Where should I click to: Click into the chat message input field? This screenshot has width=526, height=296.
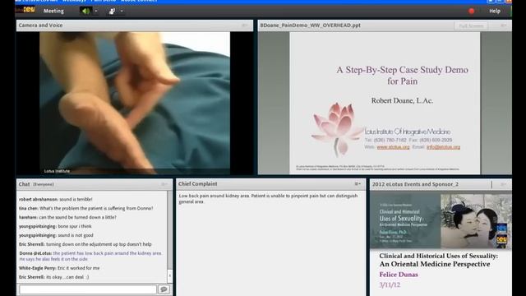click(x=88, y=289)
